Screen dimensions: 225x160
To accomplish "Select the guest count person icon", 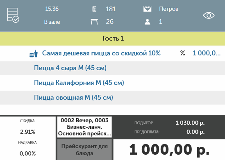I will [x=148, y=22].
